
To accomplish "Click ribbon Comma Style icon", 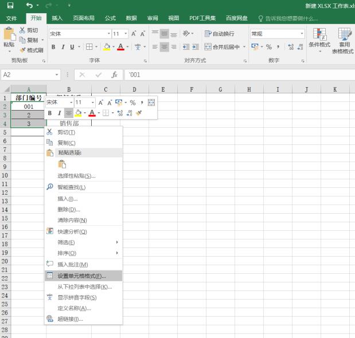I will click(x=278, y=47).
